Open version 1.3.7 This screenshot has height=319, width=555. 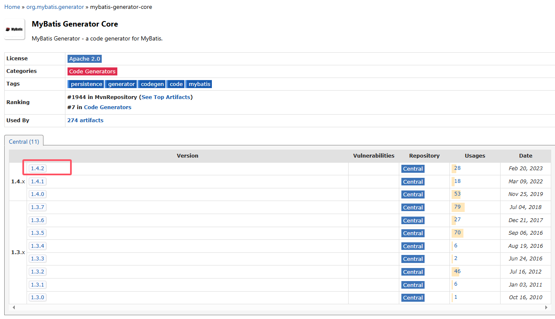pyautogui.click(x=38, y=207)
